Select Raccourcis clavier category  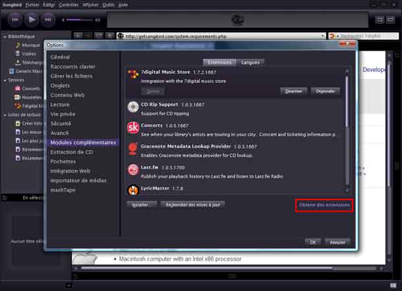click(72, 66)
